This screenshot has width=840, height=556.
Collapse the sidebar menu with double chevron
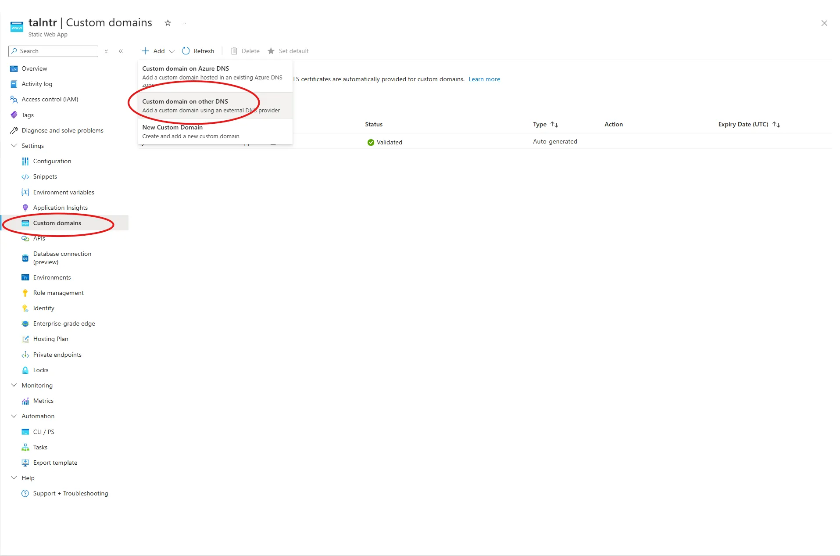(x=121, y=51)
